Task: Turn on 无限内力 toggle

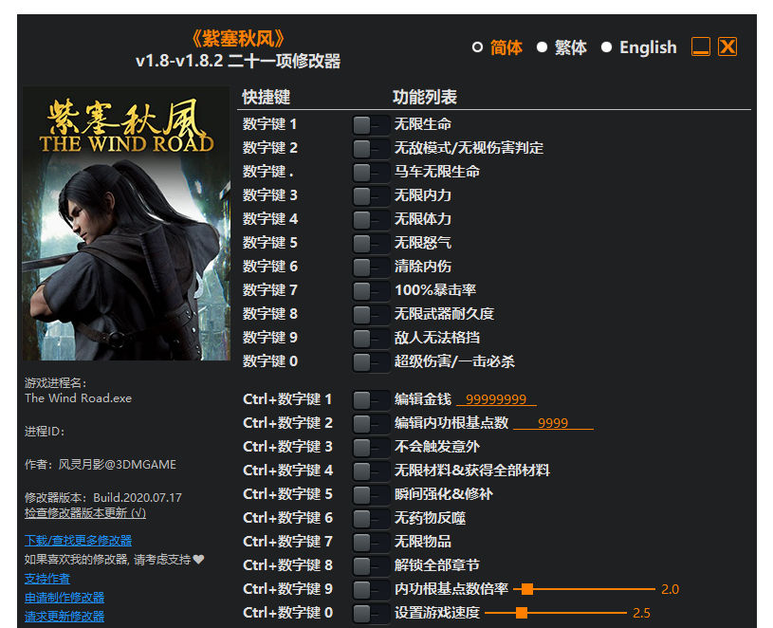Action: click(371, 195)
